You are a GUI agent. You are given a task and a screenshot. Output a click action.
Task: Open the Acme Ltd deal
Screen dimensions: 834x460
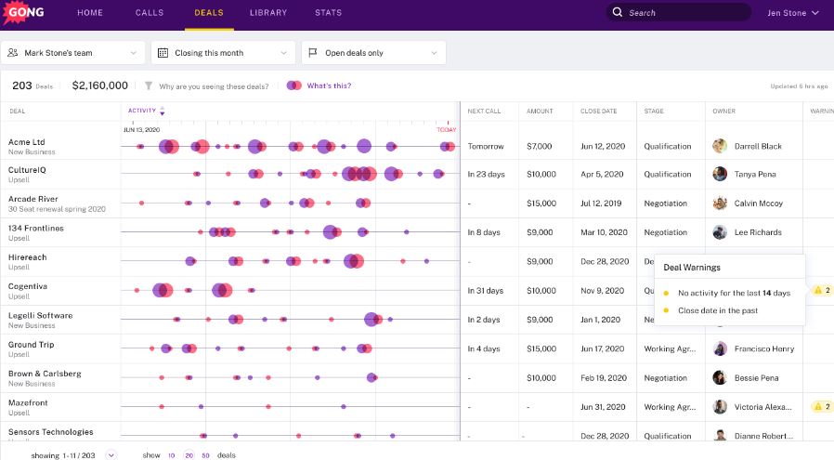(x=27, y=142)
